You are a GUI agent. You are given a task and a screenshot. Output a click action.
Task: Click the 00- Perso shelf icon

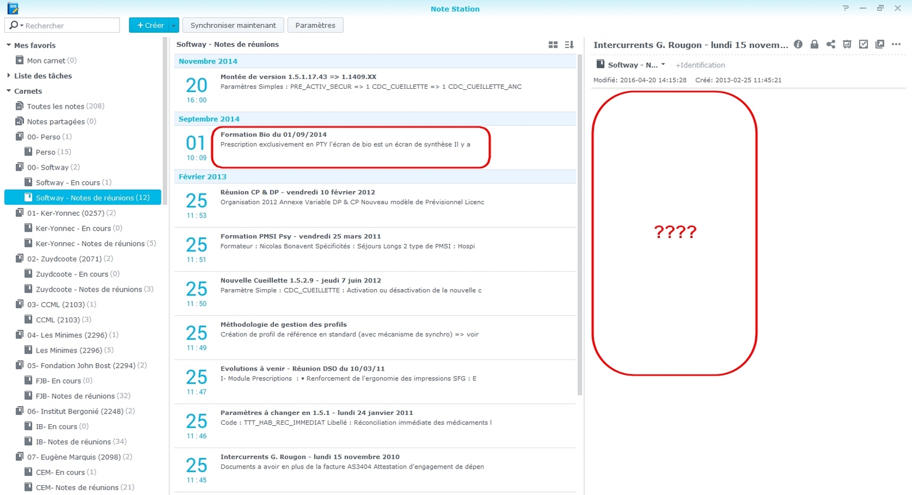pos(19,137)
